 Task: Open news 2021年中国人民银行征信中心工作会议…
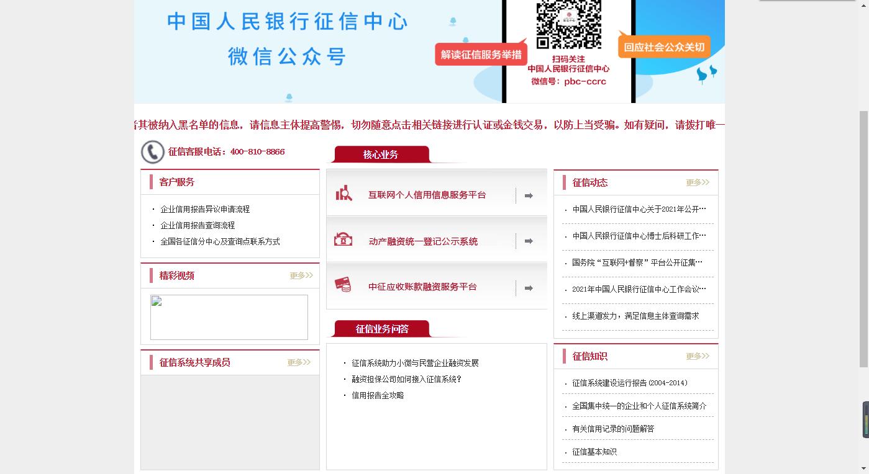639,289
